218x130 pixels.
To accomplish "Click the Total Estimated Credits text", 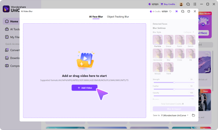I will pyautogui.click(x=172, y=104).
